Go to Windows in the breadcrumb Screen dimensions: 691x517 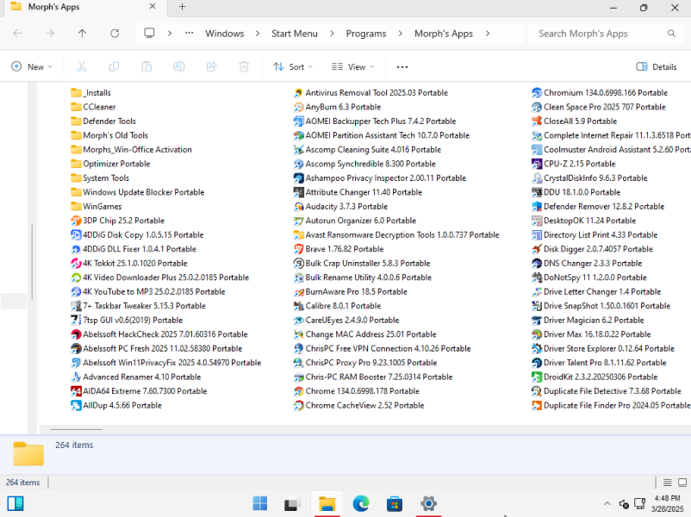pos(224,34)
